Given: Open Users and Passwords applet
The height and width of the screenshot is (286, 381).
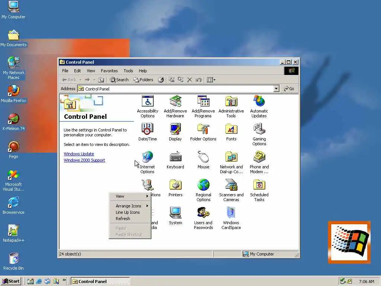Looking at the screenshot, I should [203, 218].
